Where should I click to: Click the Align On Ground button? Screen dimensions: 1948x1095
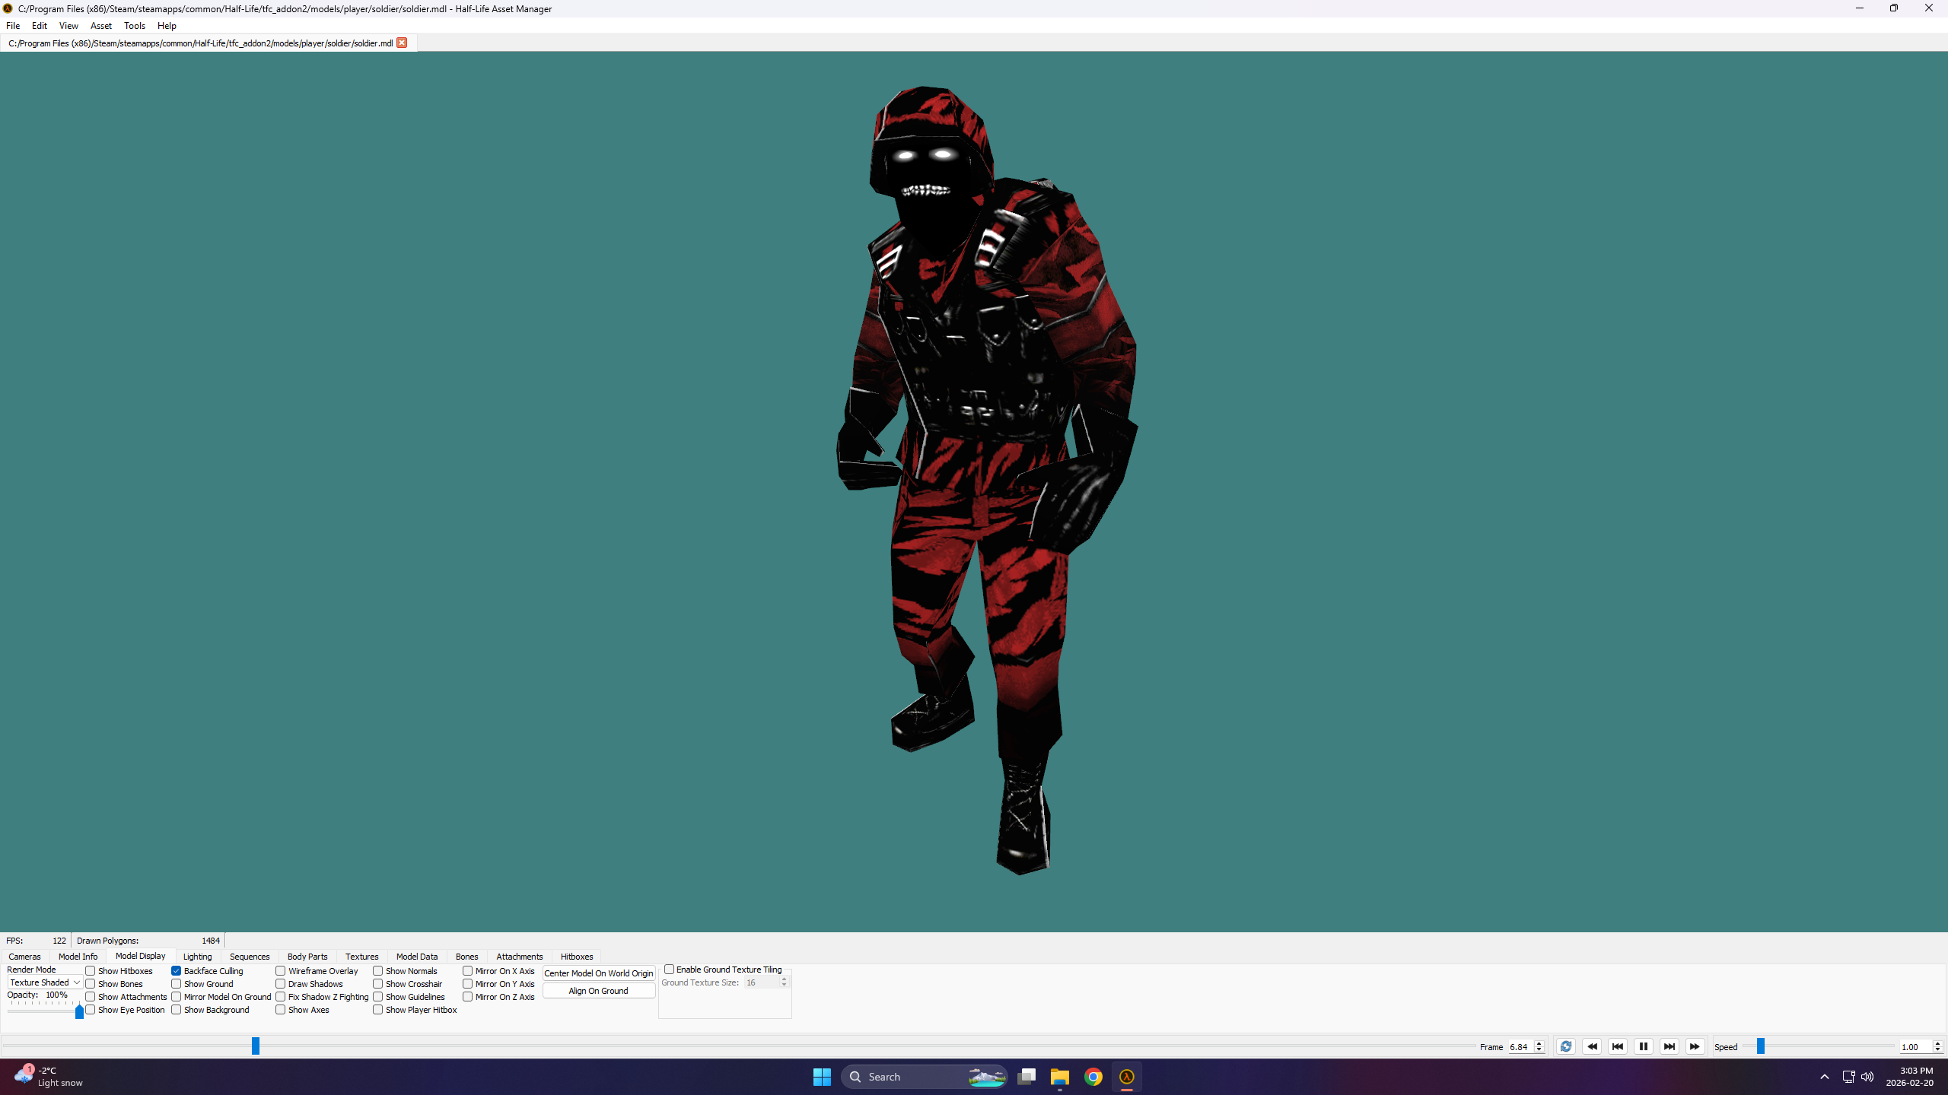click(599, 991)
